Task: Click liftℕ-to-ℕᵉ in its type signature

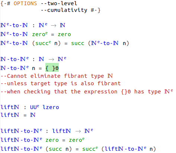Action: [21, 131]
